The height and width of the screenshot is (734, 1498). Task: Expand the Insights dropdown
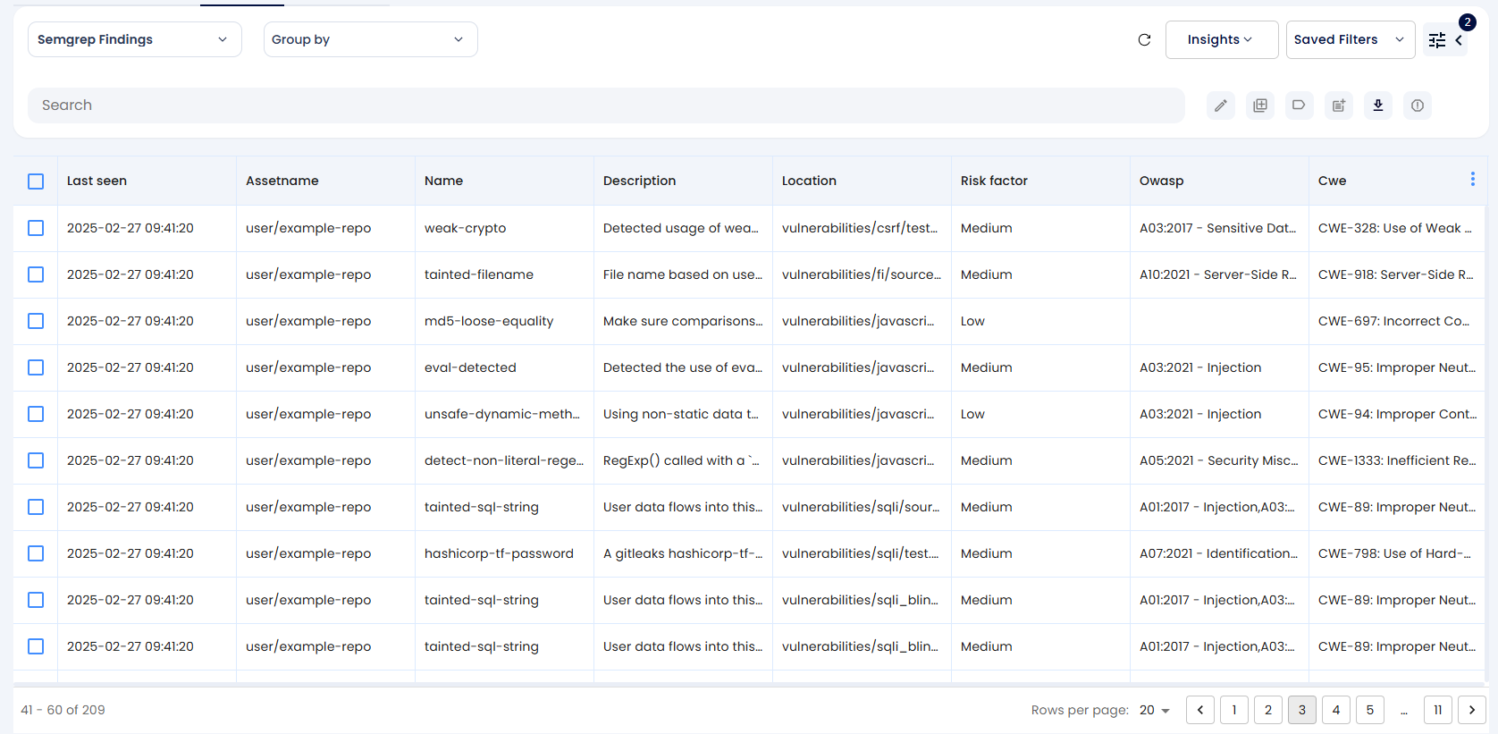point(1222,39)
